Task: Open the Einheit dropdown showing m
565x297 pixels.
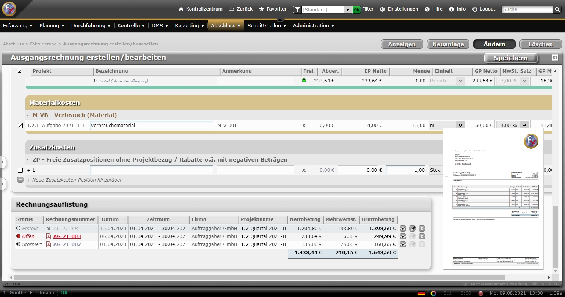Action: point(447,126)
